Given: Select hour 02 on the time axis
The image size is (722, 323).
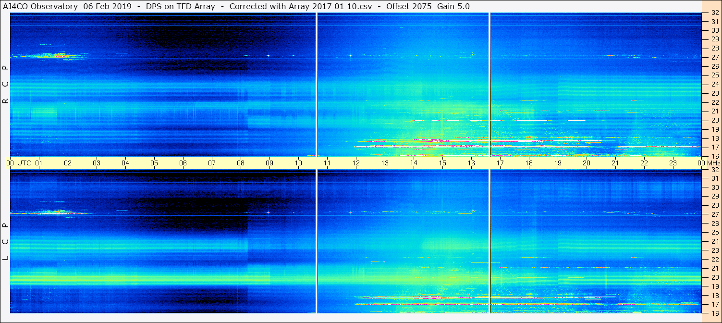Looking at the screenshot, I should pos(68,163).
